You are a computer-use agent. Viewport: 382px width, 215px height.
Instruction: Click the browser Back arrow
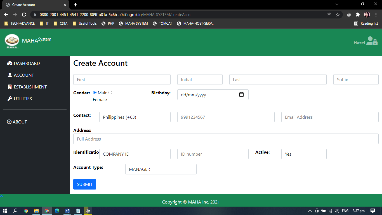[x=6, y=15]
